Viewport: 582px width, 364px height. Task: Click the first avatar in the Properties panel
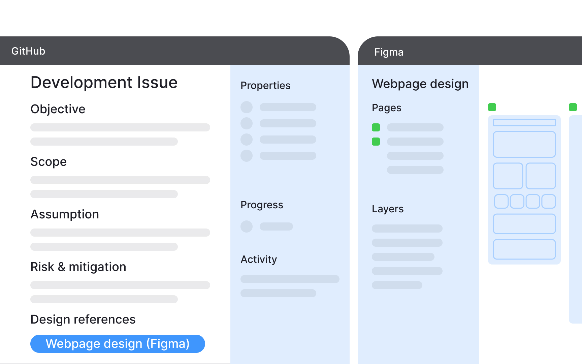point(246,107)
